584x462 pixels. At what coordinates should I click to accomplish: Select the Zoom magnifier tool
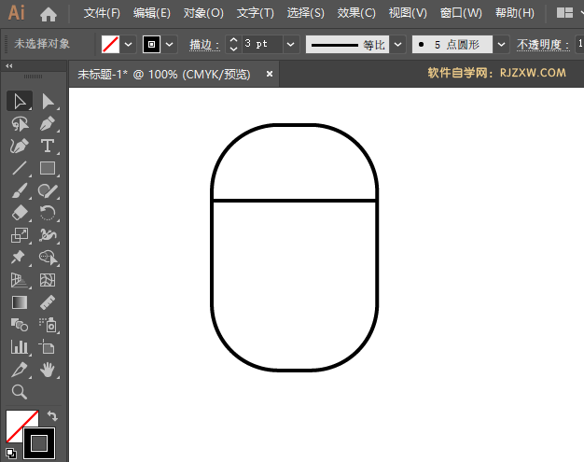pos(20,392)
